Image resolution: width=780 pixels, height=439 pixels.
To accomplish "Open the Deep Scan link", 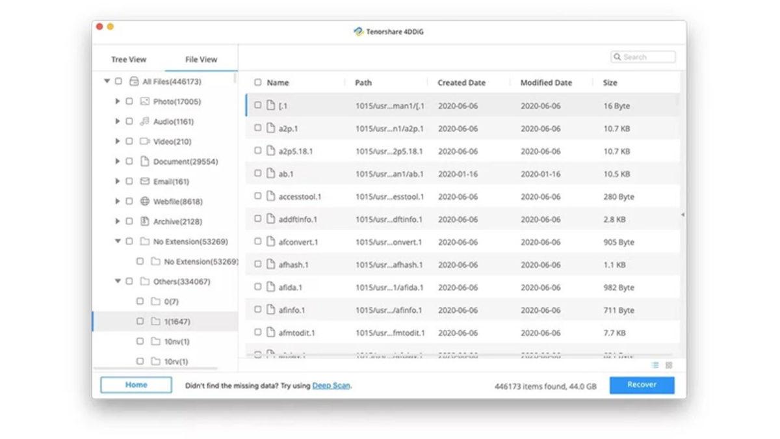I will (x=331, y=386).
